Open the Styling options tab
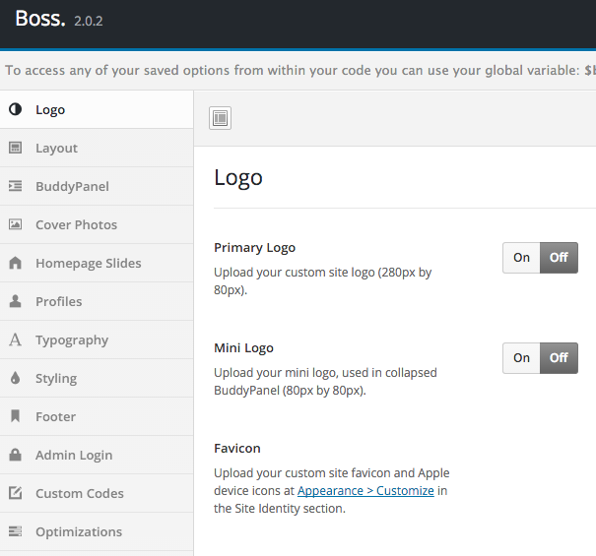The image size is (596, 556). (x=97, y=378)
